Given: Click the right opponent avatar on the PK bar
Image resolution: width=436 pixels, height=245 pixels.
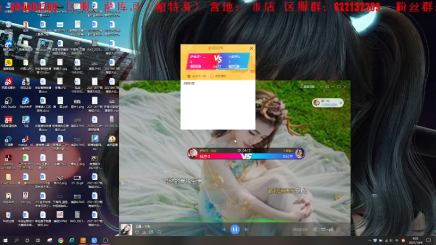Looking at the screenshot, I should point(300,154).
